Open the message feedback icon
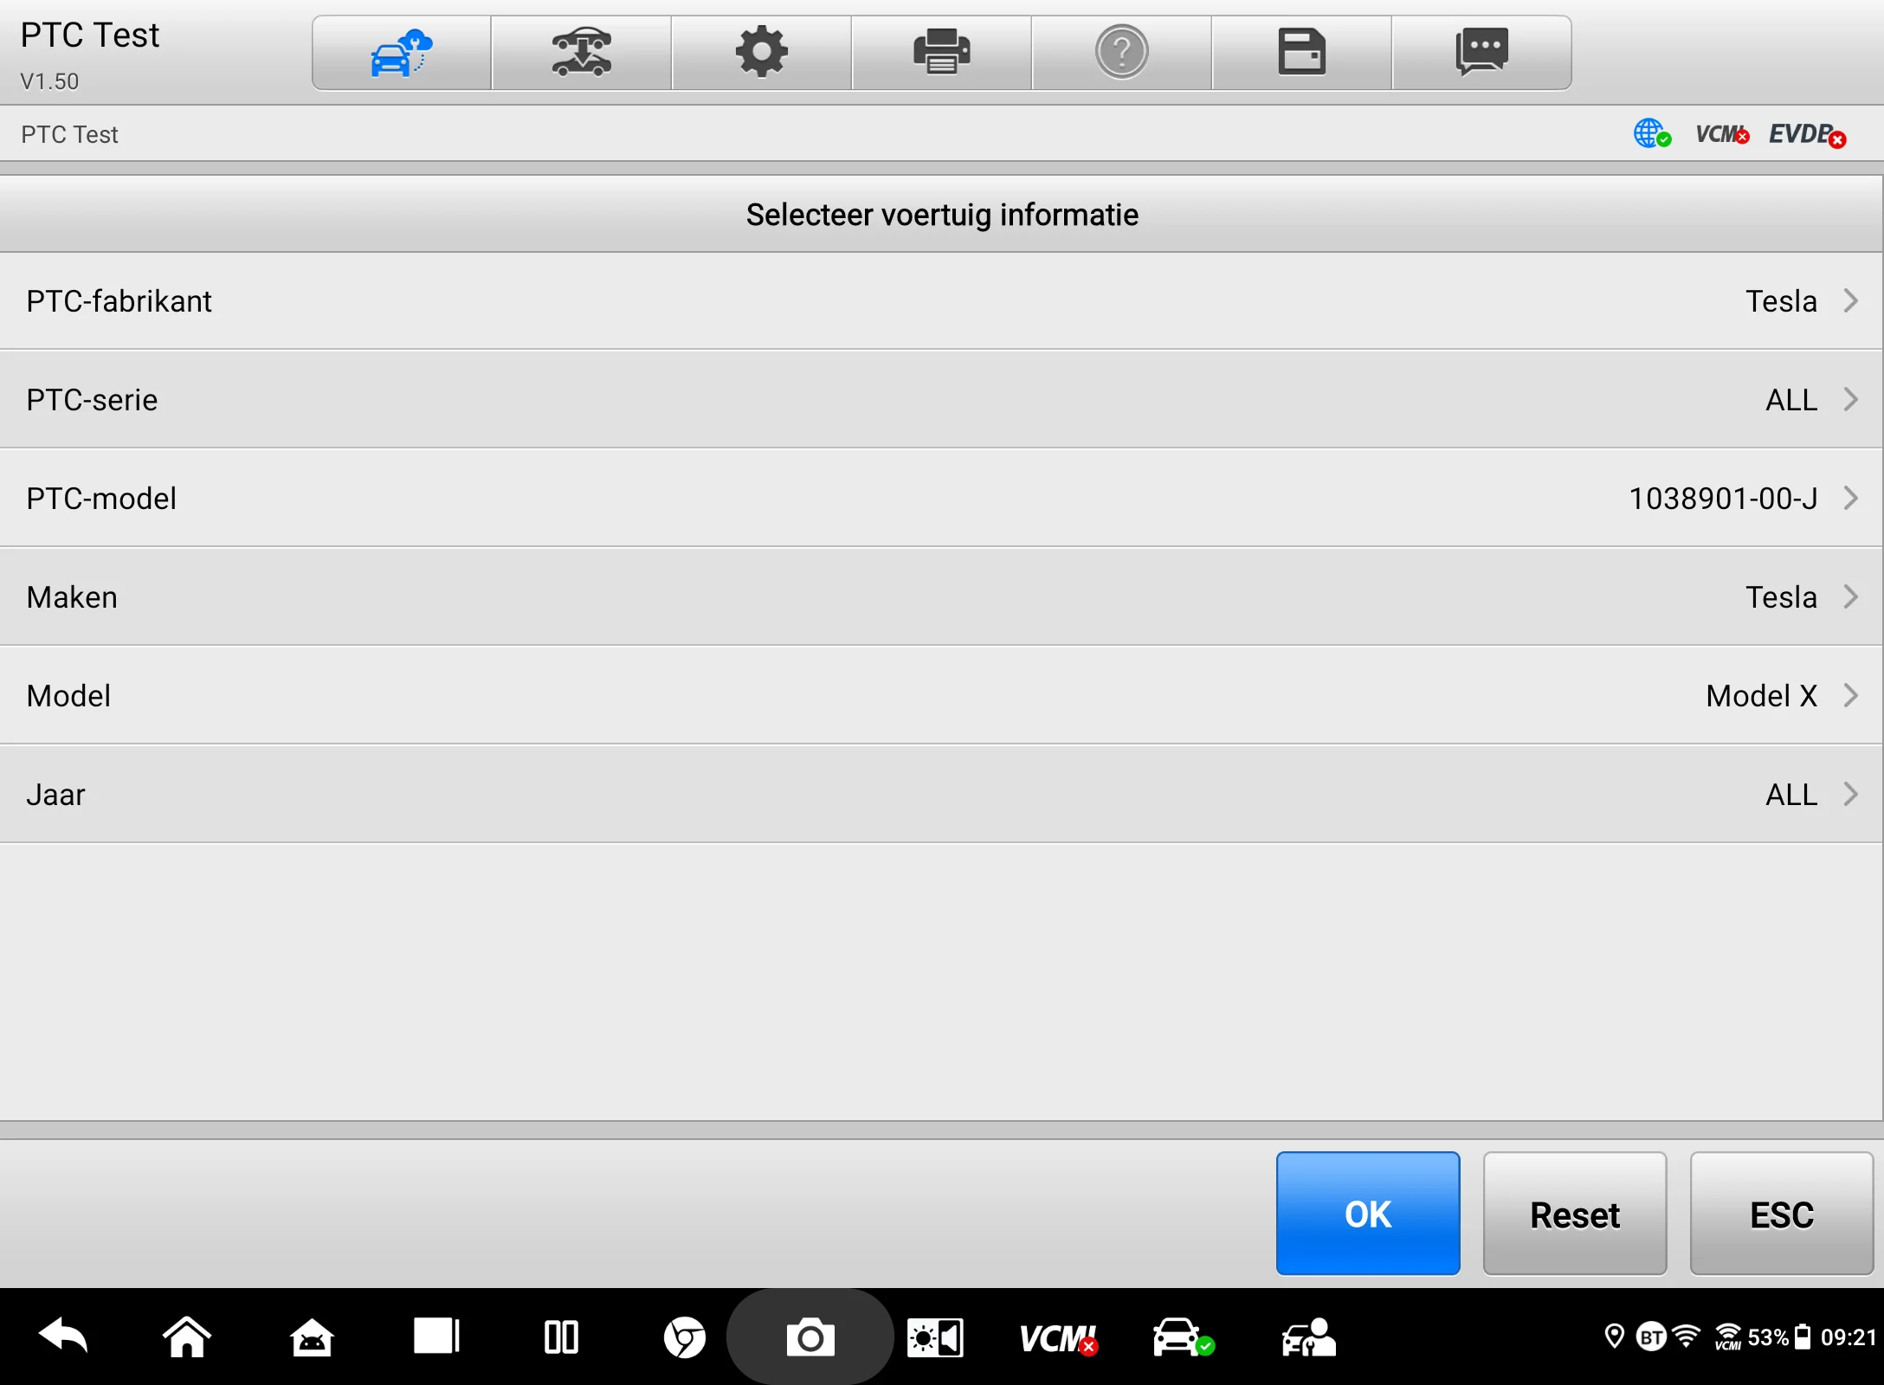The width and height of the screenshot is (1884, 1385). pos(1481,53)
